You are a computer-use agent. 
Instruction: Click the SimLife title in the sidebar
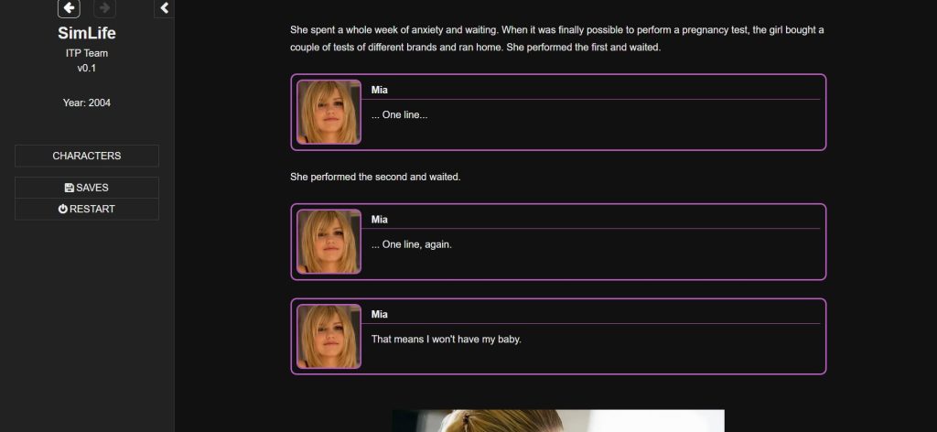[x=87, y=32]
